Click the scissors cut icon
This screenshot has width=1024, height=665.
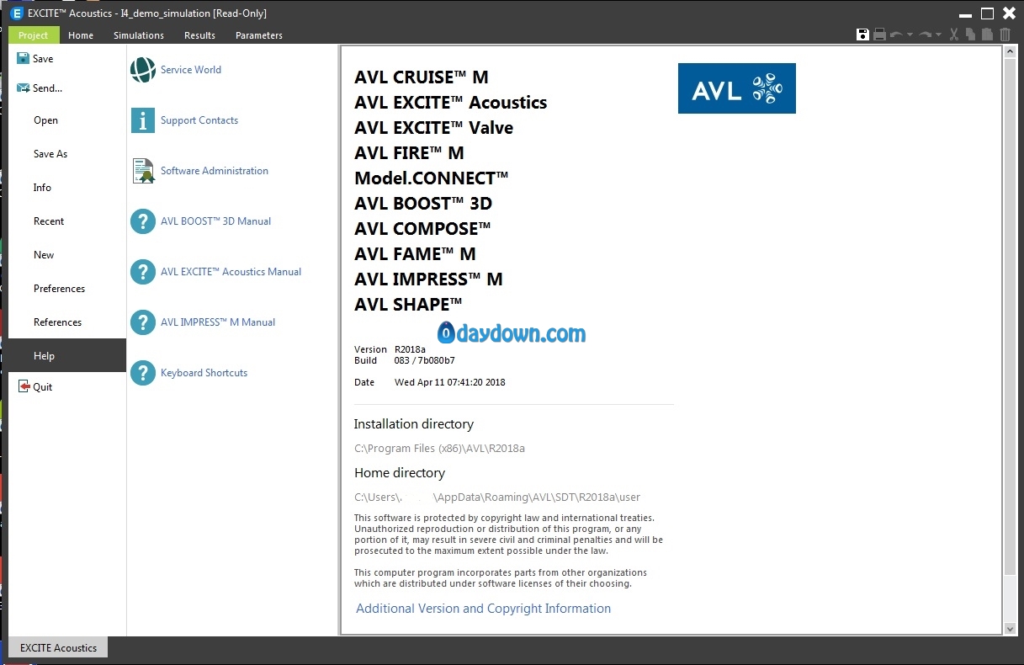coord(954,35)
